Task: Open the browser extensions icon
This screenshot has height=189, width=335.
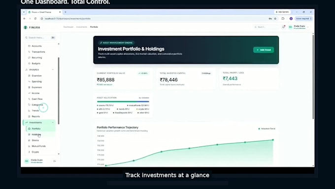Action: (283, 19)
